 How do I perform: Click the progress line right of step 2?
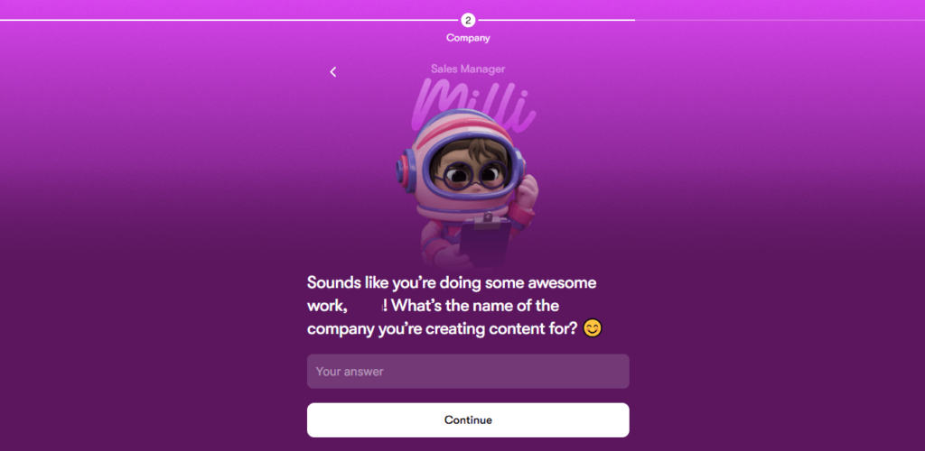click(556, 20)
